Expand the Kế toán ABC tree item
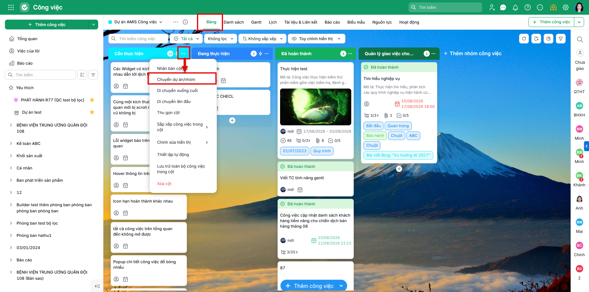This screenshot has width=589, height=292. click(x=11, y=143)
